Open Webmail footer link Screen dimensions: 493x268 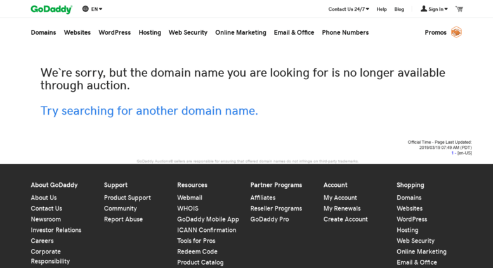[190, 198]
